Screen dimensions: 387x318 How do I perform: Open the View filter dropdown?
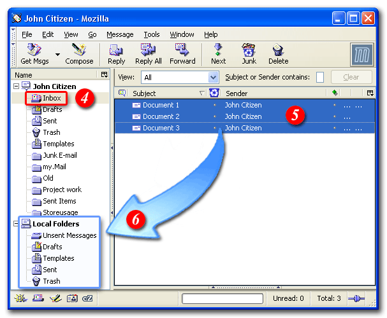pyautogui.click(x=213, y=77)
